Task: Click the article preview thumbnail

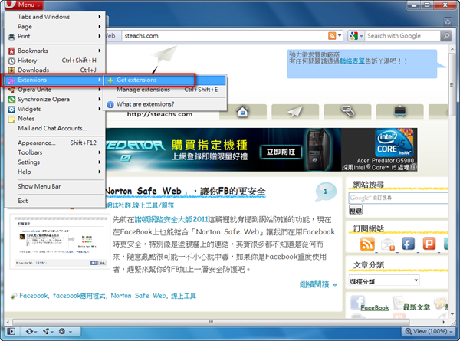Action: click(60, 241)
